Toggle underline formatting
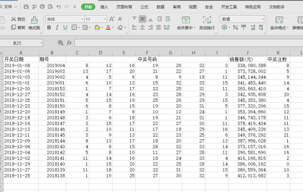Viewport: 303px width, 192px height. [x=65, y=28]
